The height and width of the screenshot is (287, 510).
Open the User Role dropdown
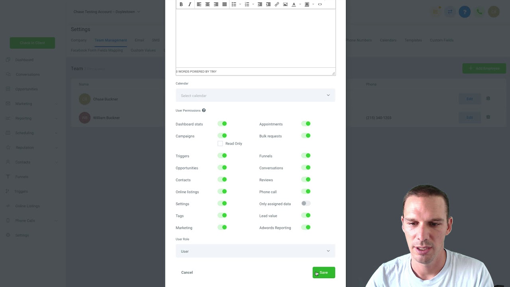point(255,251)
